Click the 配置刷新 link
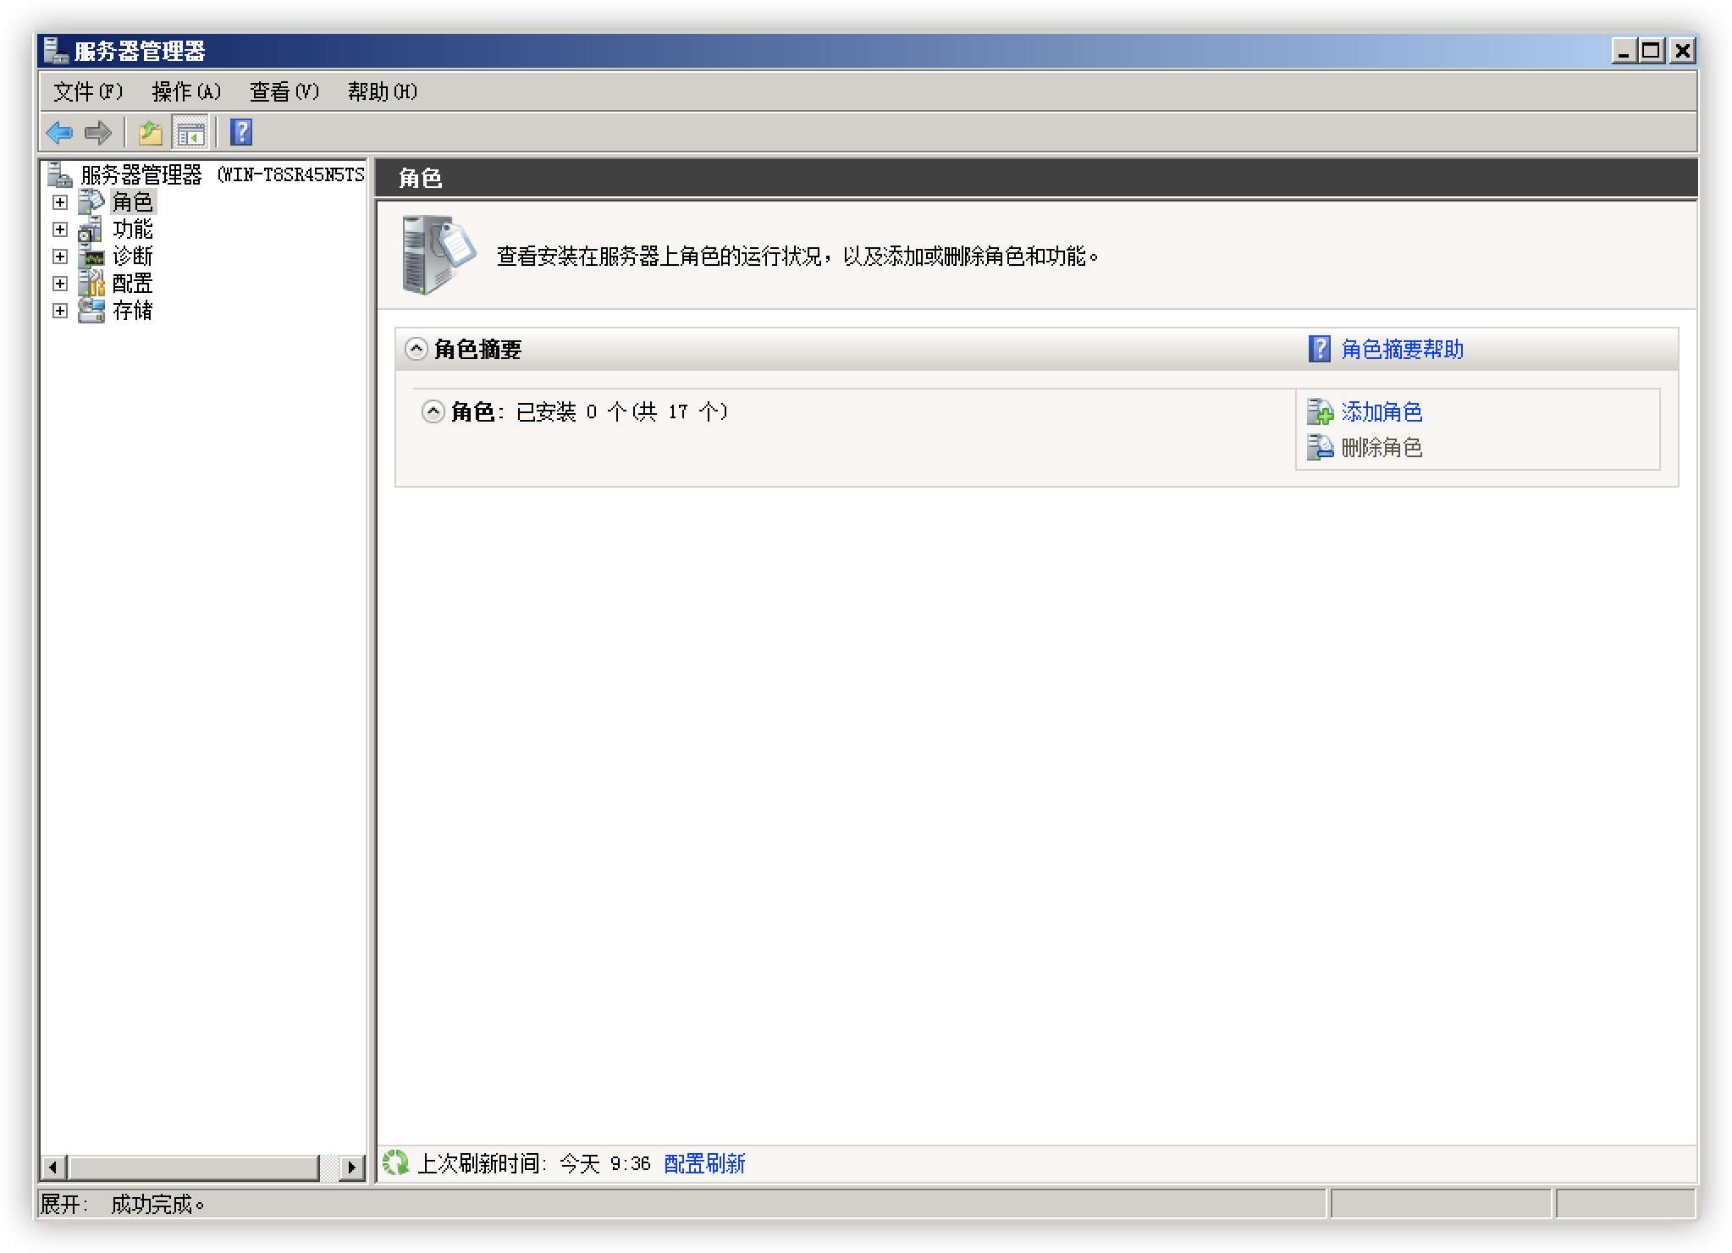 tap(704, 1163)
